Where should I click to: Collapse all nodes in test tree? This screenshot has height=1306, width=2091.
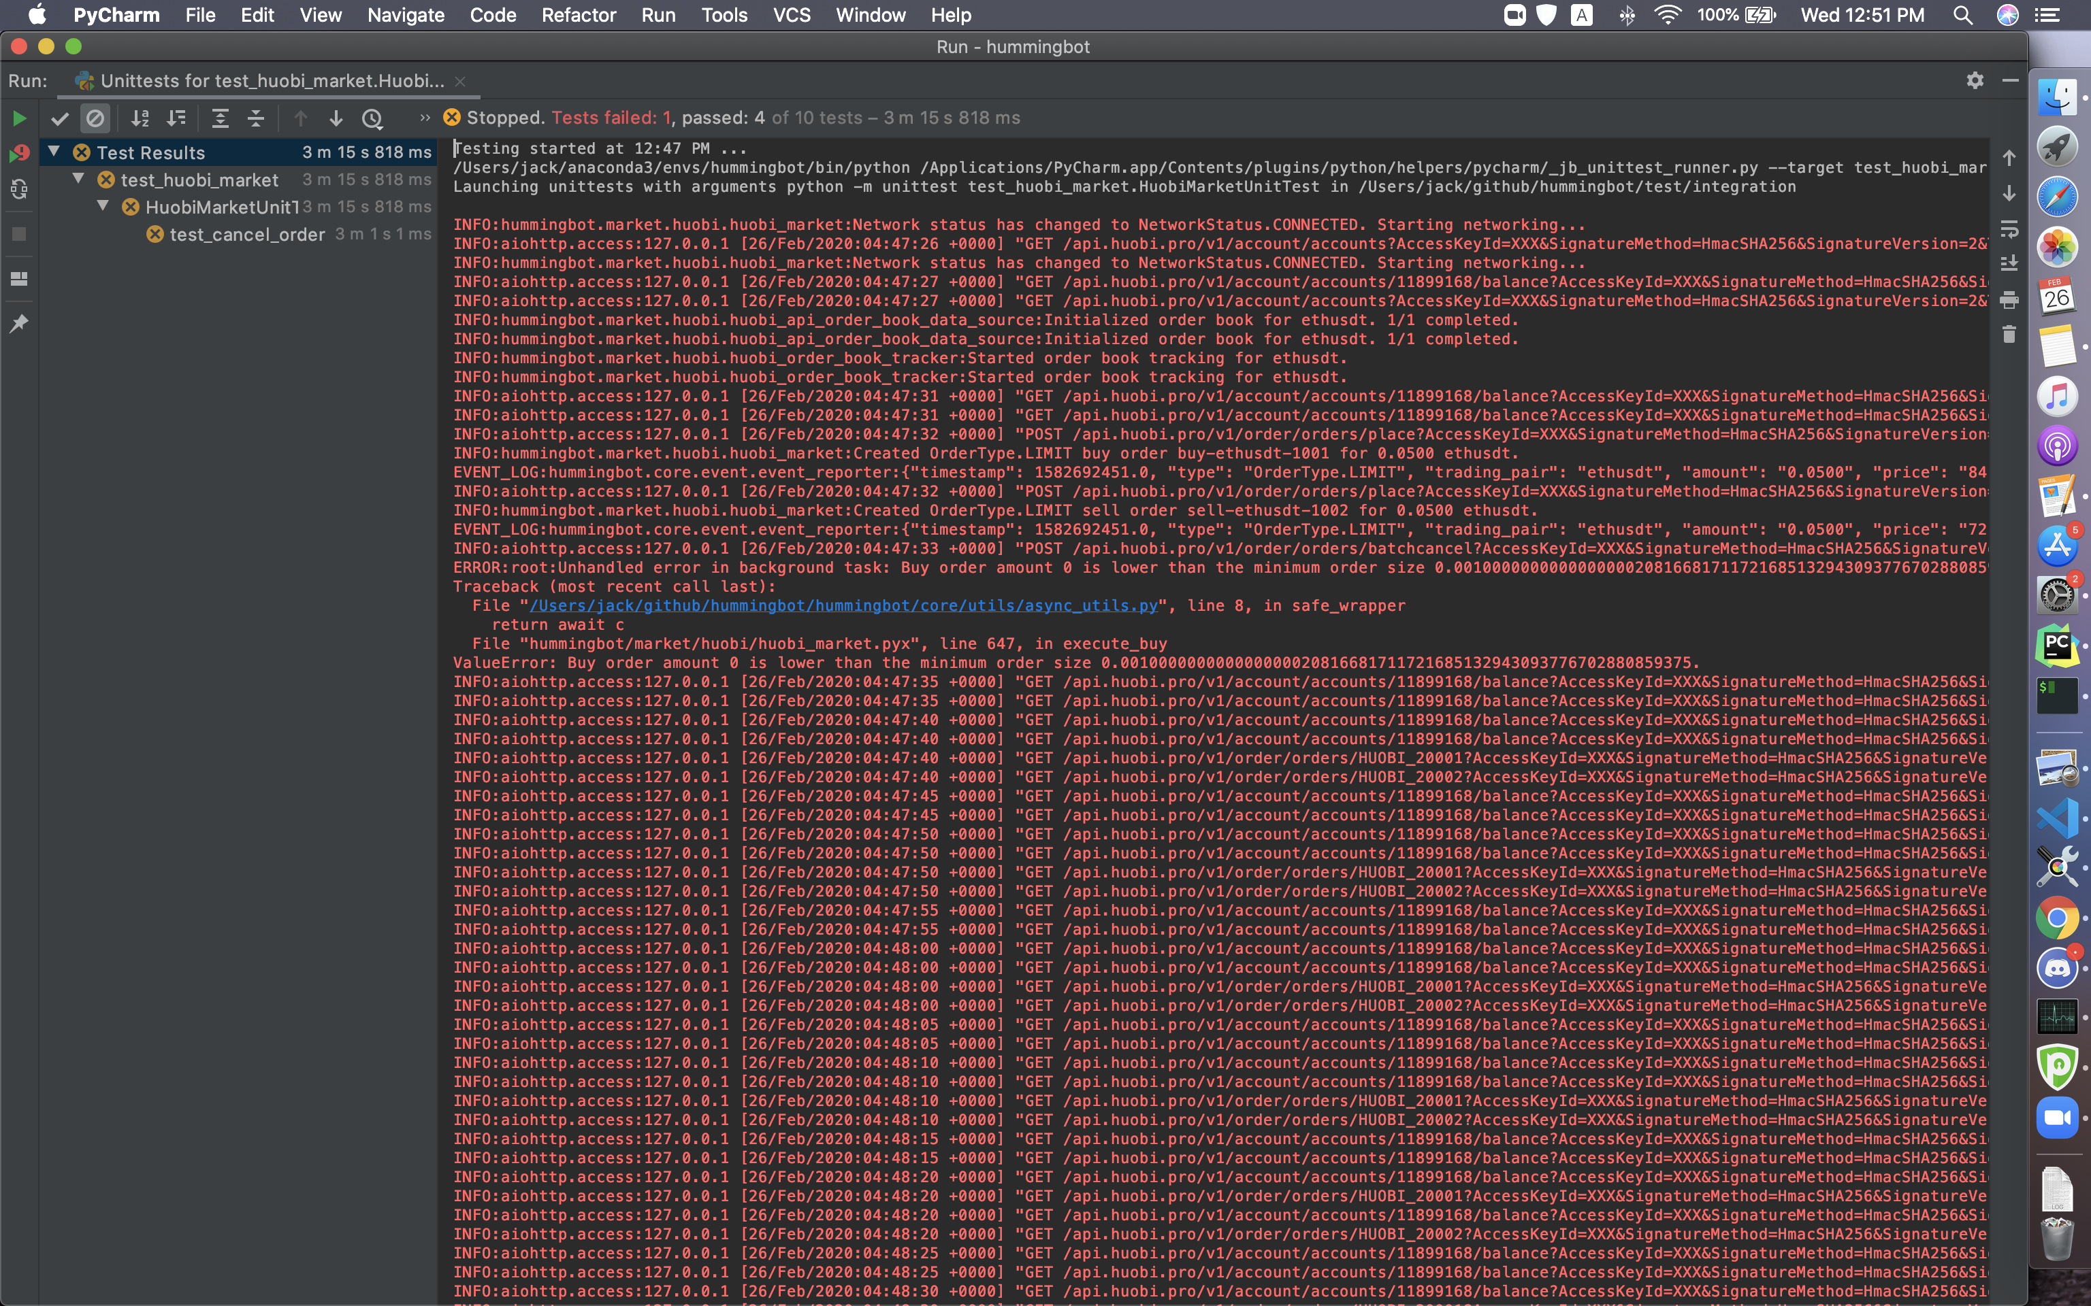pyautogui.click(x=256, y=118)
